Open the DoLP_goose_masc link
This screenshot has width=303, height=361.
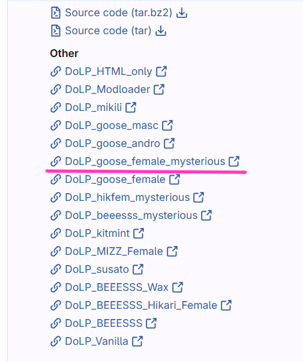click(x=112, y=125)
